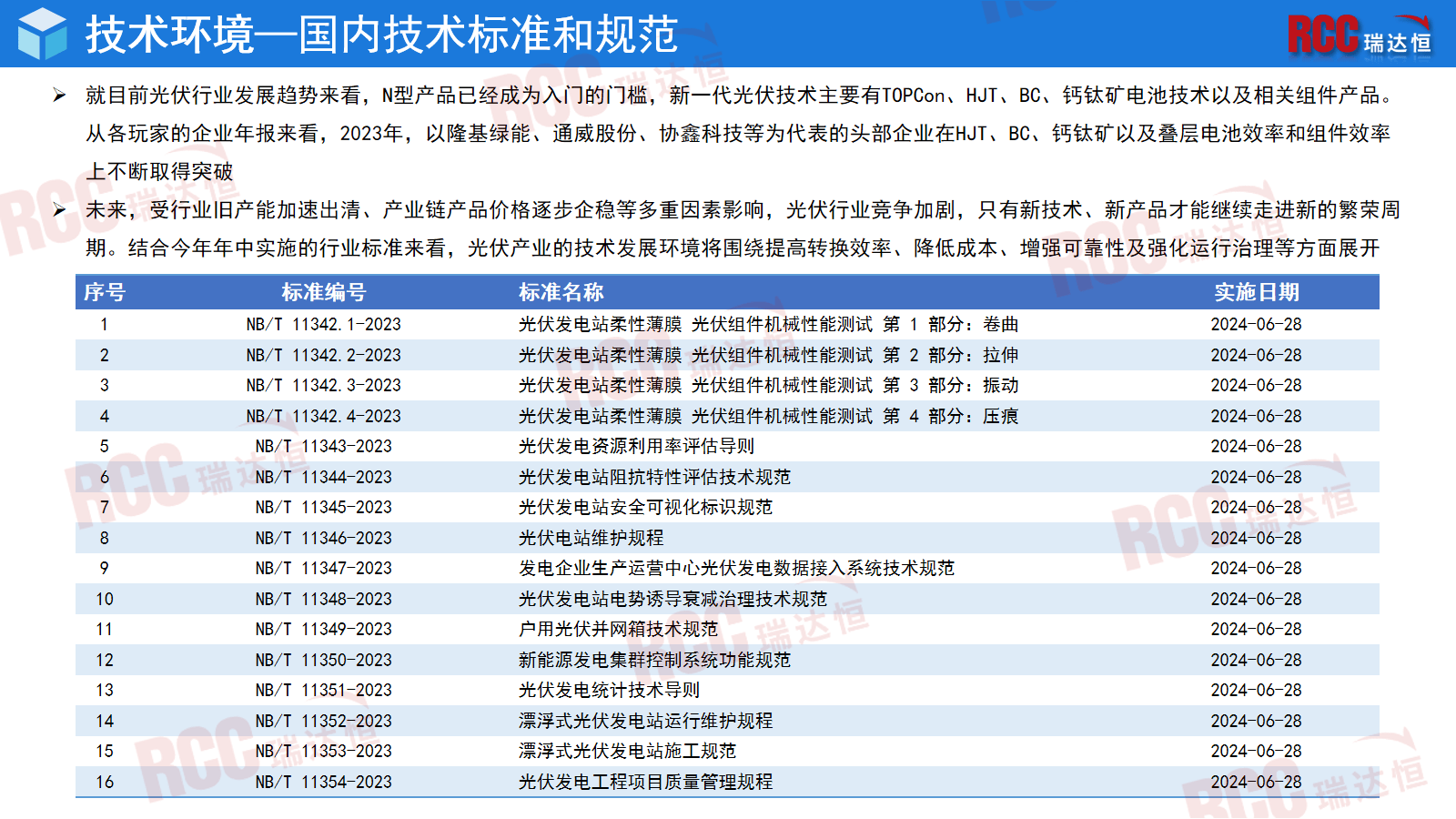This screenshot has width=1456, height=819.
Task: Click 光伏发电站安全可视化标识规范
Action: coord(646,508)
